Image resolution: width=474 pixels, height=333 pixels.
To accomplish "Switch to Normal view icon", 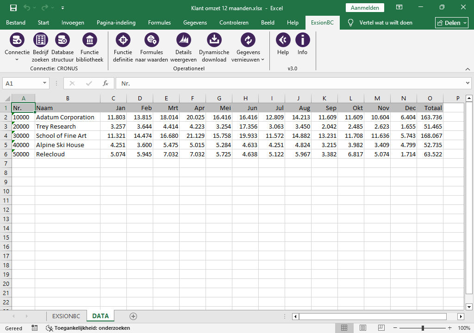I will click(344, 328).
